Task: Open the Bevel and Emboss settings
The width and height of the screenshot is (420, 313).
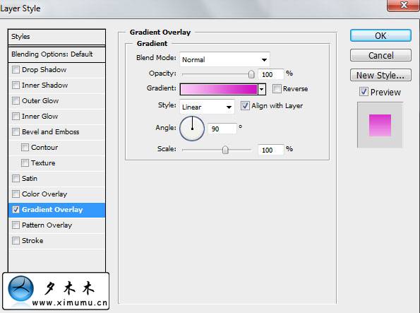Action: coord(50,132)
